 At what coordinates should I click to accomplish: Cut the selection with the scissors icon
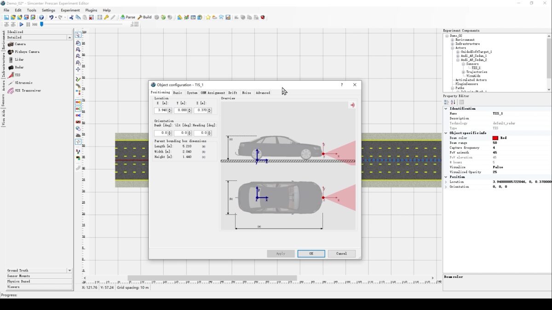71,17
